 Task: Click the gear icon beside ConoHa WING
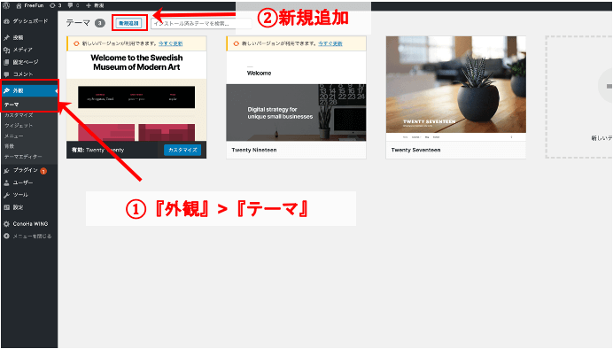[6, 224]
